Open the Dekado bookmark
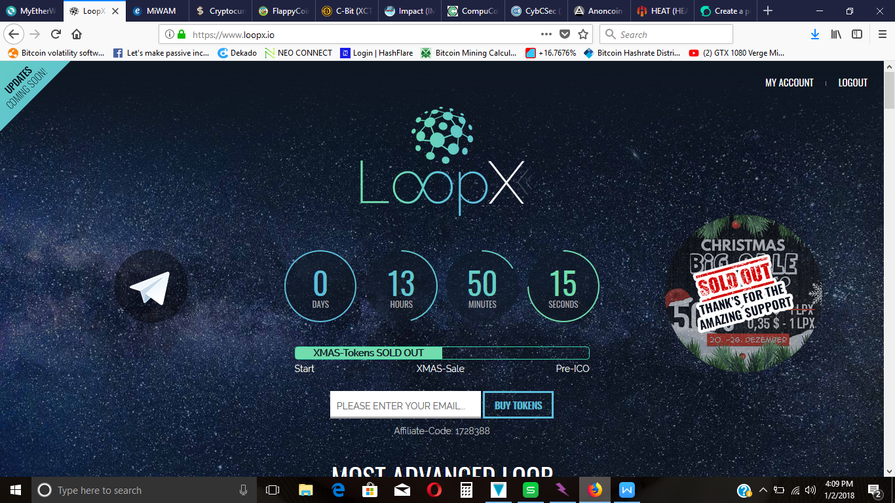Image resolution: width=895 pixels, height=503 pixels. coord(237,53)
